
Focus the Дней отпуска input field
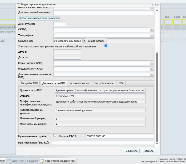pyautogui.click(x=60, y=24)
